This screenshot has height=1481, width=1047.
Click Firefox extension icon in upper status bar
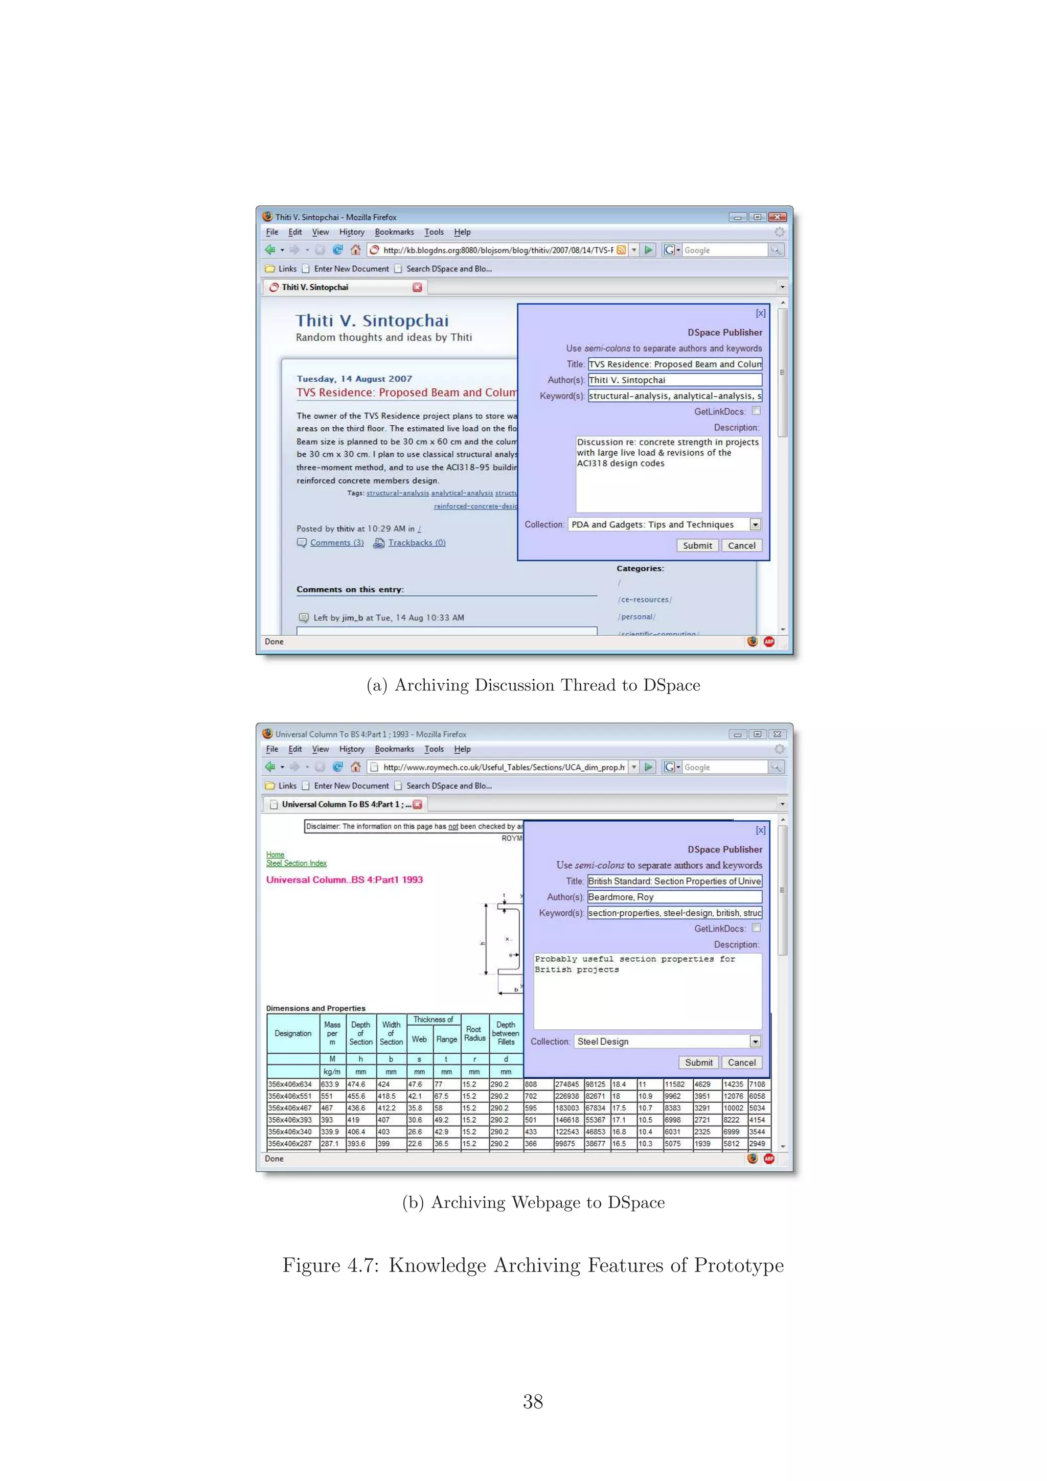coord(752,641)
